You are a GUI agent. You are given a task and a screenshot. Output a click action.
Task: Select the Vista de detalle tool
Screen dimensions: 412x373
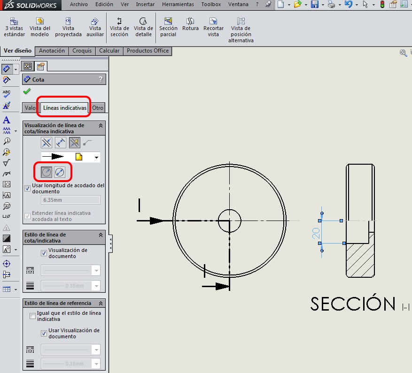pyautogui.click(x=143, y=27)
